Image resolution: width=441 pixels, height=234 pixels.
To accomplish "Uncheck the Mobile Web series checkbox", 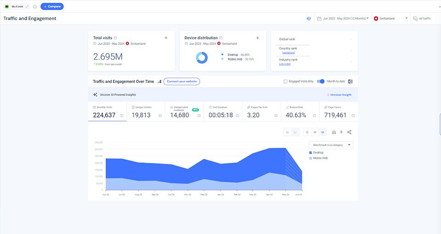I will (311, 158).
